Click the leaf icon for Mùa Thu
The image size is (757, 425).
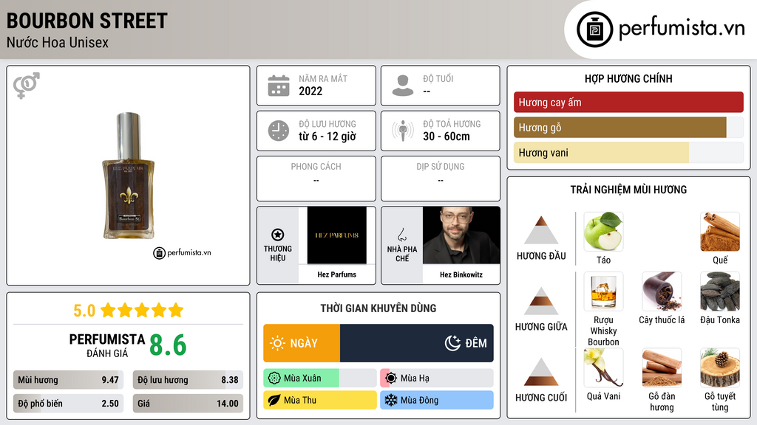coord(274,400)
